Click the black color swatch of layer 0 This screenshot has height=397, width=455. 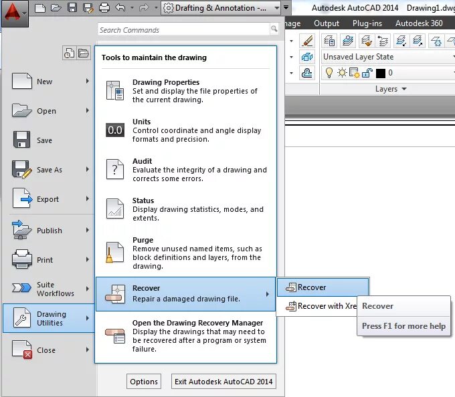(381, 73)
